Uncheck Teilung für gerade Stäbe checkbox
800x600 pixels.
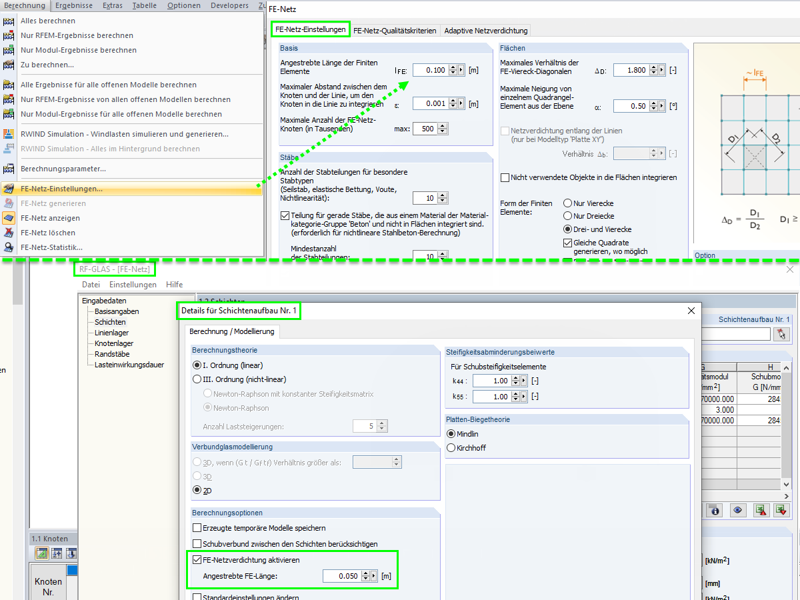(x=285, y=215)
